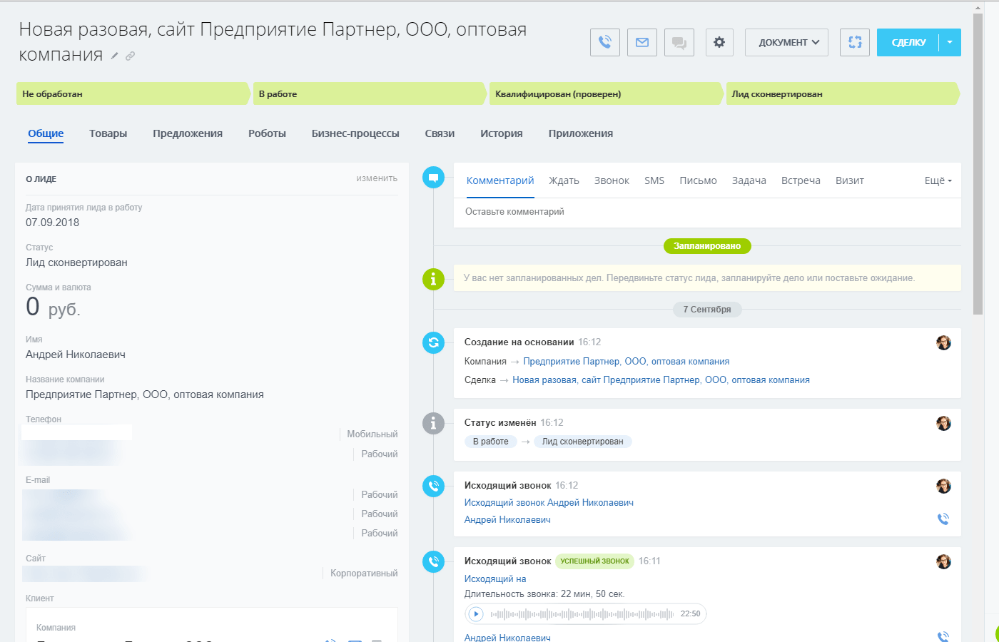Copy lead link via chain icon

130,55
